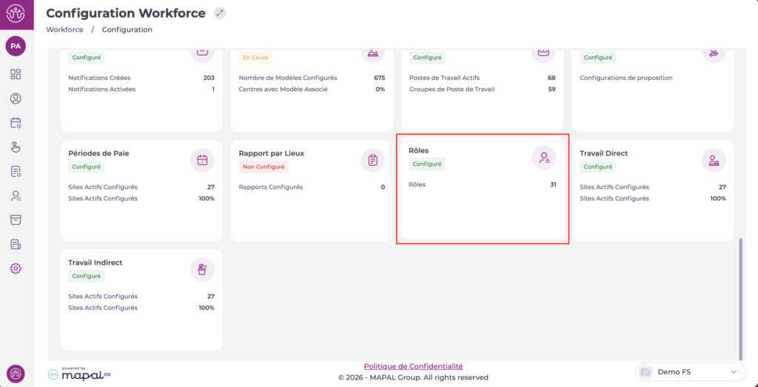This screenshot has height=387, width=758.
Task: Open the Rapport par Lieux clipboard icon
Action: pyautogui.click(x=372, y=160)
